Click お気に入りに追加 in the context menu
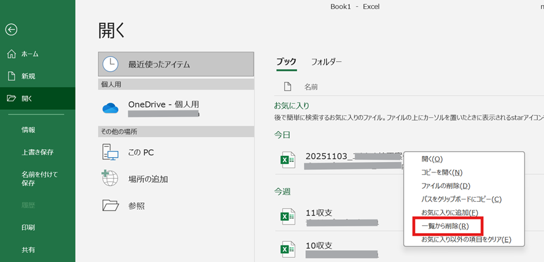Viewport: 544px width, 262px height. click(x=449, y=213)
